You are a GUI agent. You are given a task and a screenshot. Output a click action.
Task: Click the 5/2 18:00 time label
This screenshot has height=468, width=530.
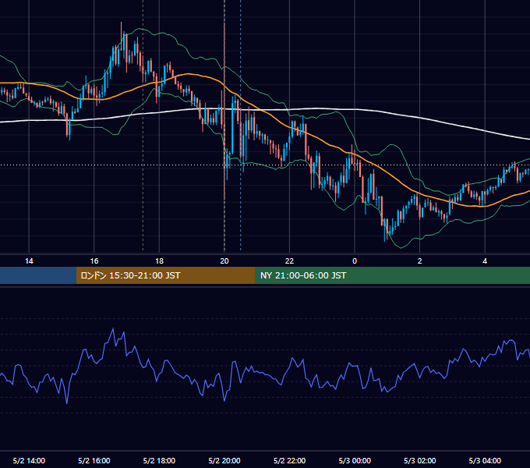point(159,460)
